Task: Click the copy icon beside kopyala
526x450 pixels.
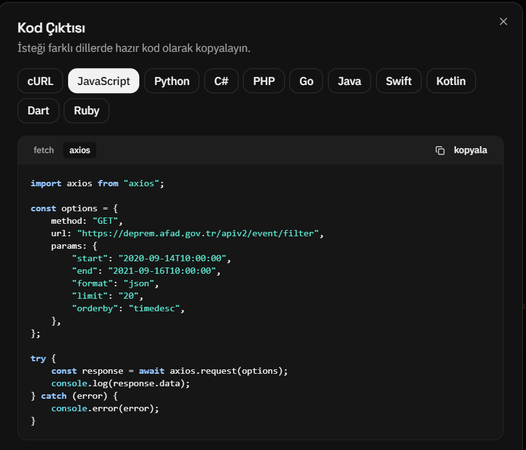Action: click(440, 151)
